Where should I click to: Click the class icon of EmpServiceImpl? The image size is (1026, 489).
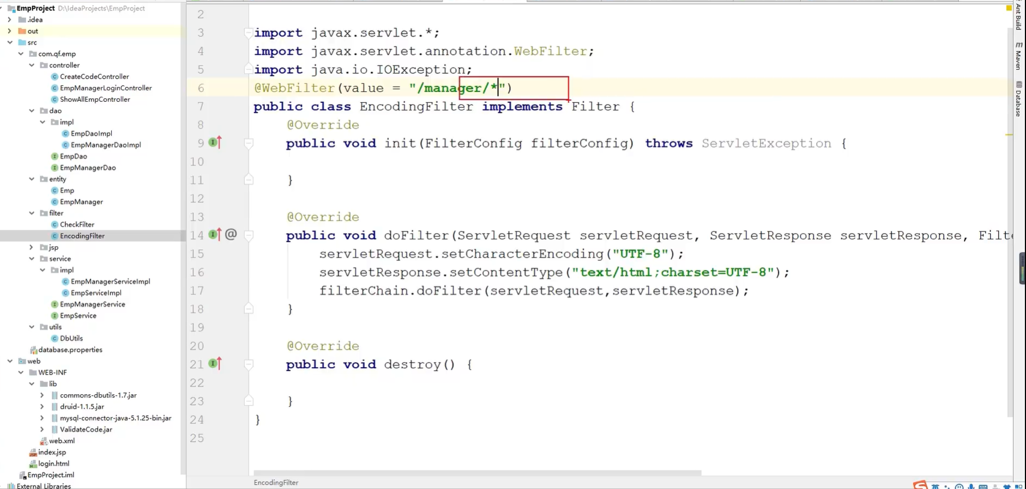(65, 293)
